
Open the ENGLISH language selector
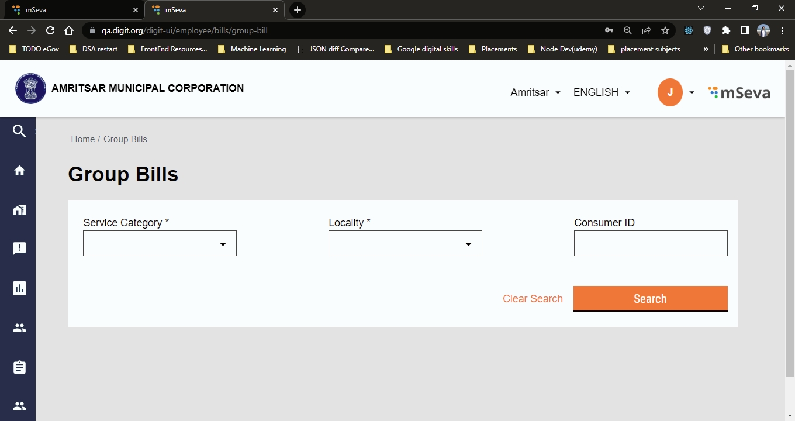pos(602,92)
